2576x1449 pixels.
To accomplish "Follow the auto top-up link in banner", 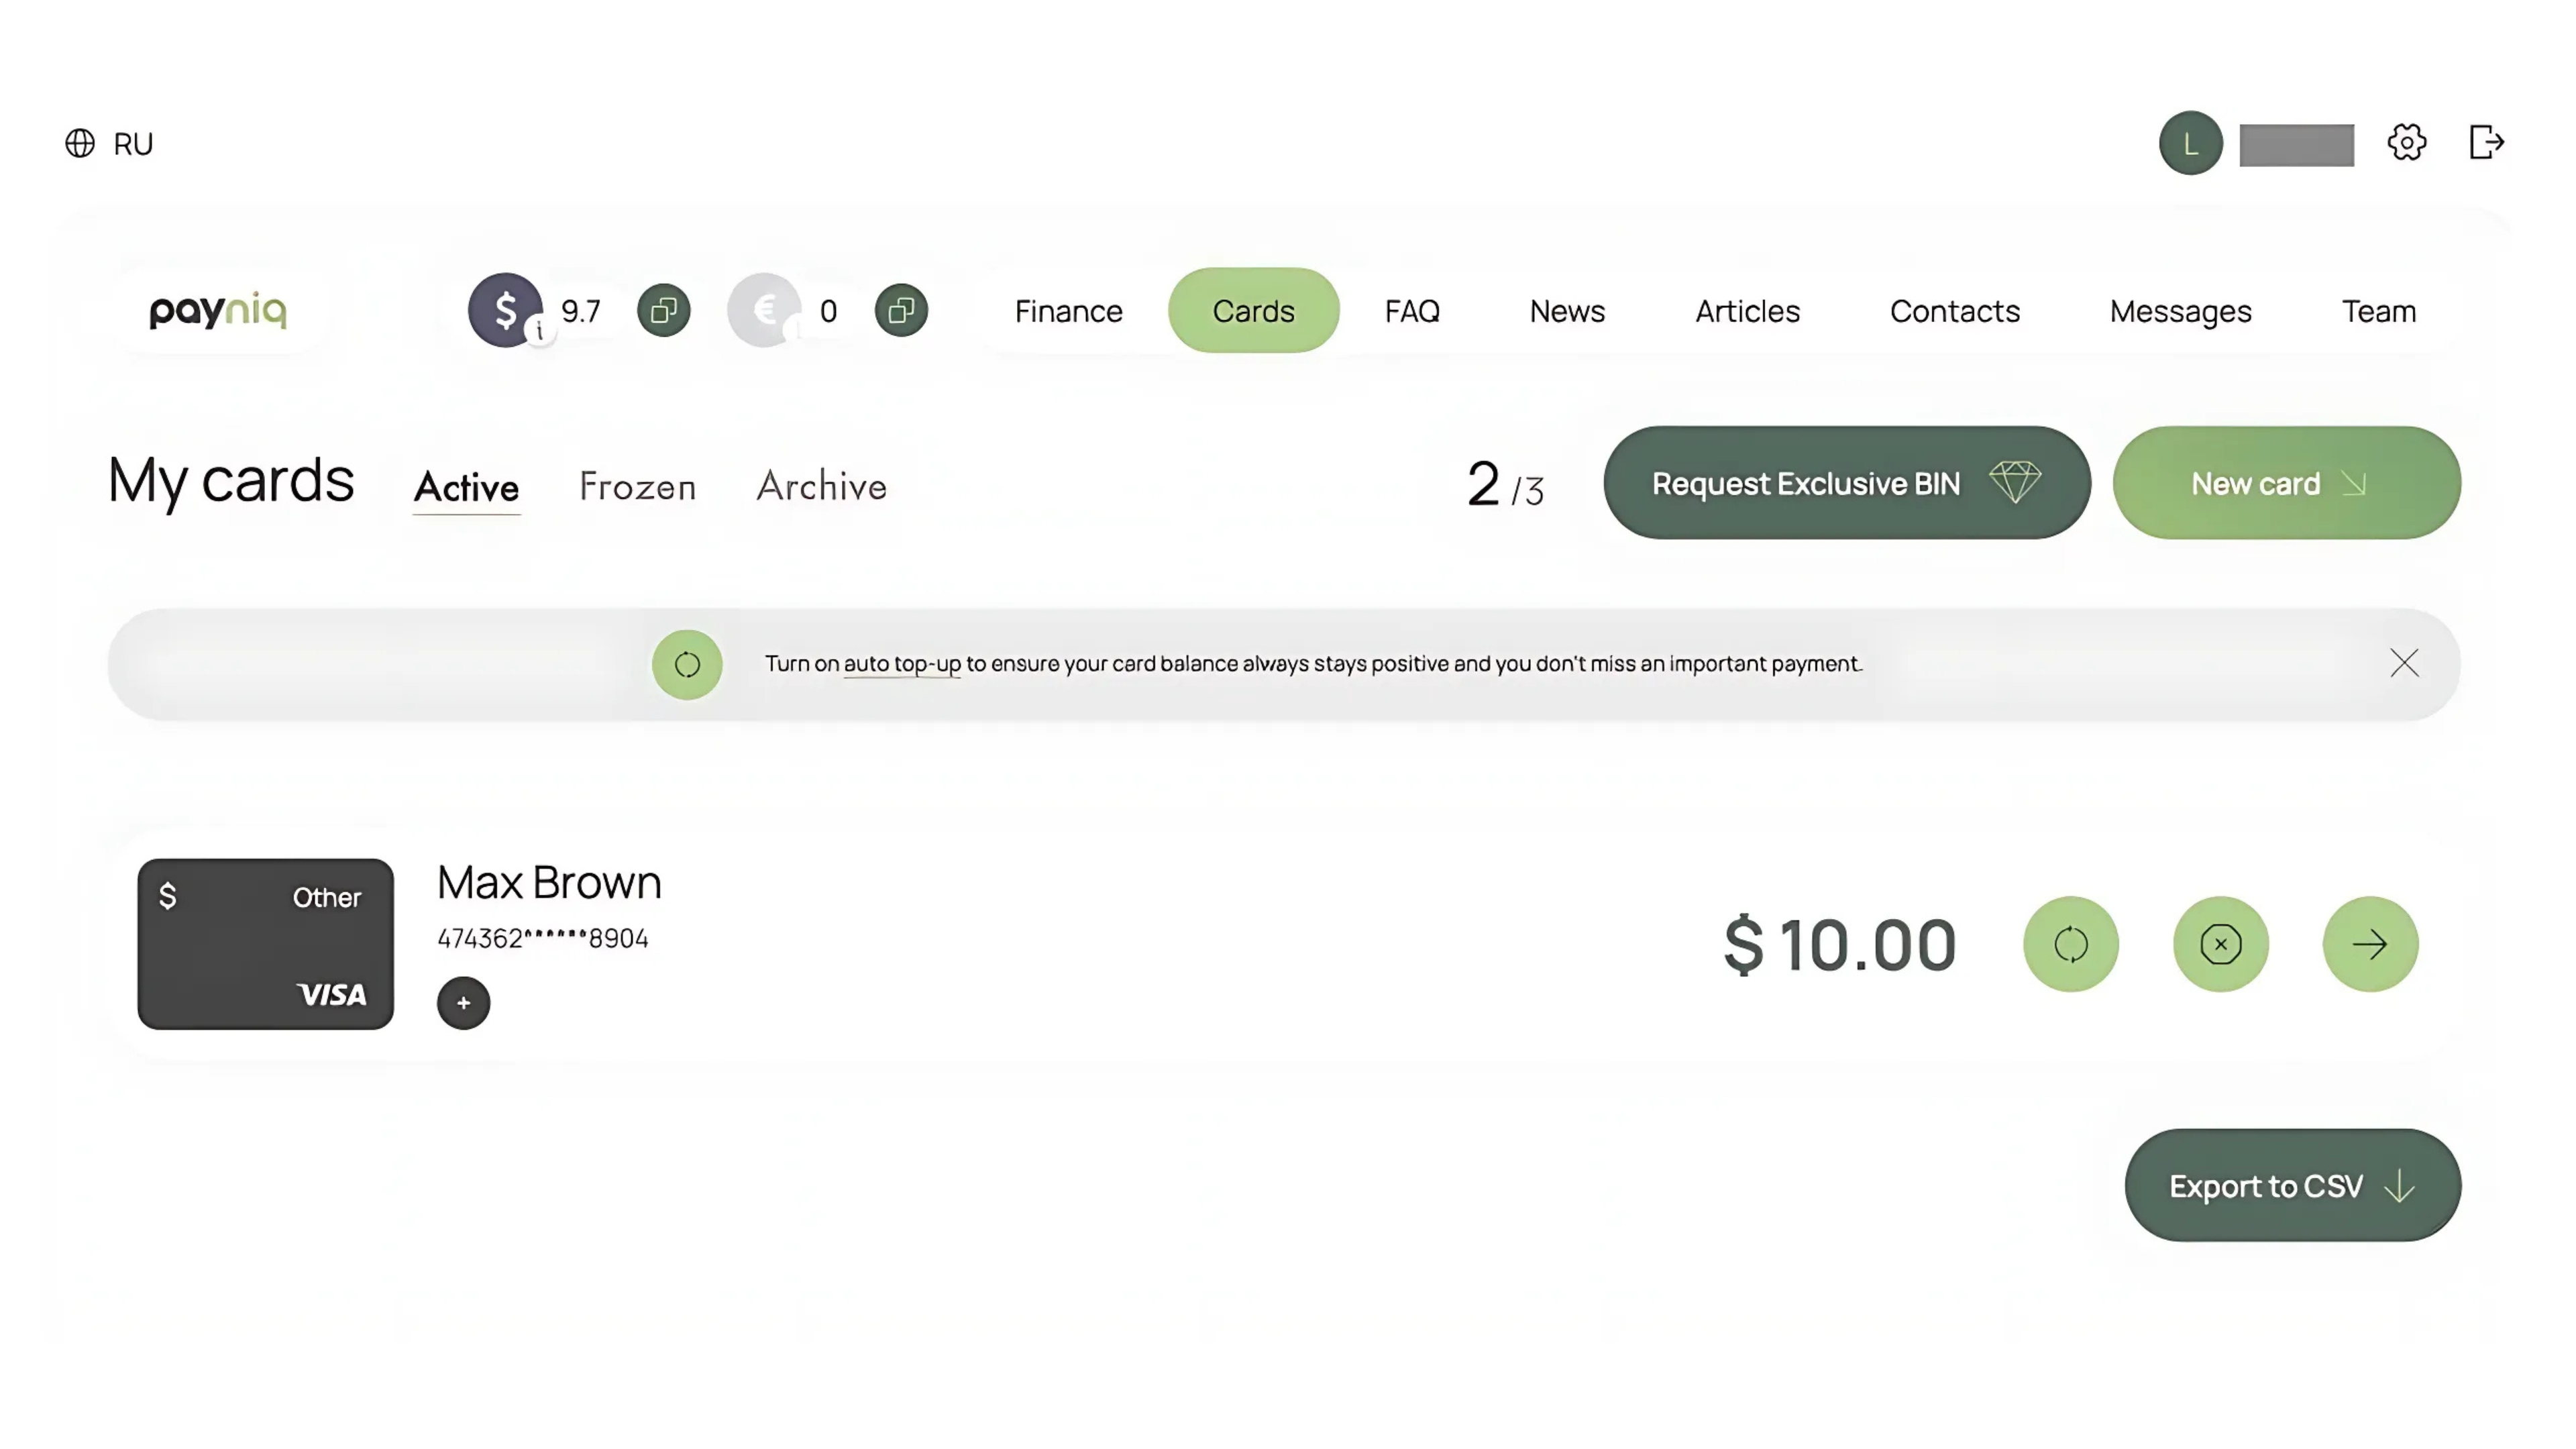I will coord(901,664).
